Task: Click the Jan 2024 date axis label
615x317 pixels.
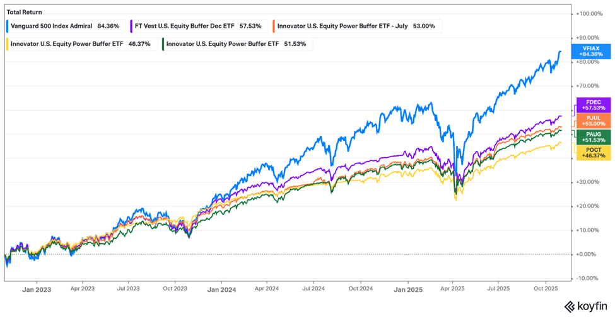Action: click(x=221, y=290)
